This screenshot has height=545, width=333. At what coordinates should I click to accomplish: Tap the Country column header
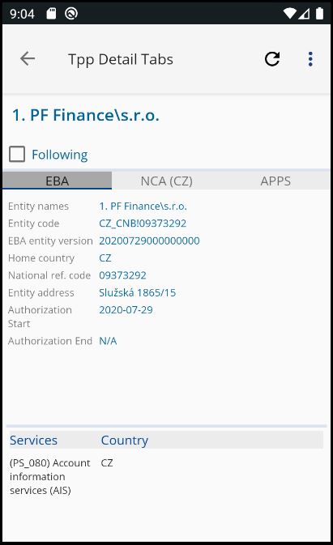click(x=125, y=440)
